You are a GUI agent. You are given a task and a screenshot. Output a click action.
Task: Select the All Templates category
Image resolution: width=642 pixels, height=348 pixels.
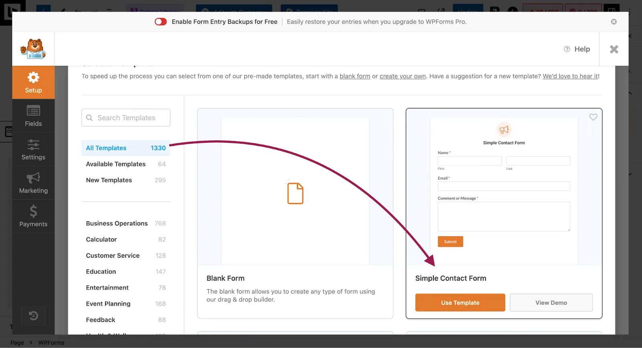(126, 148)
